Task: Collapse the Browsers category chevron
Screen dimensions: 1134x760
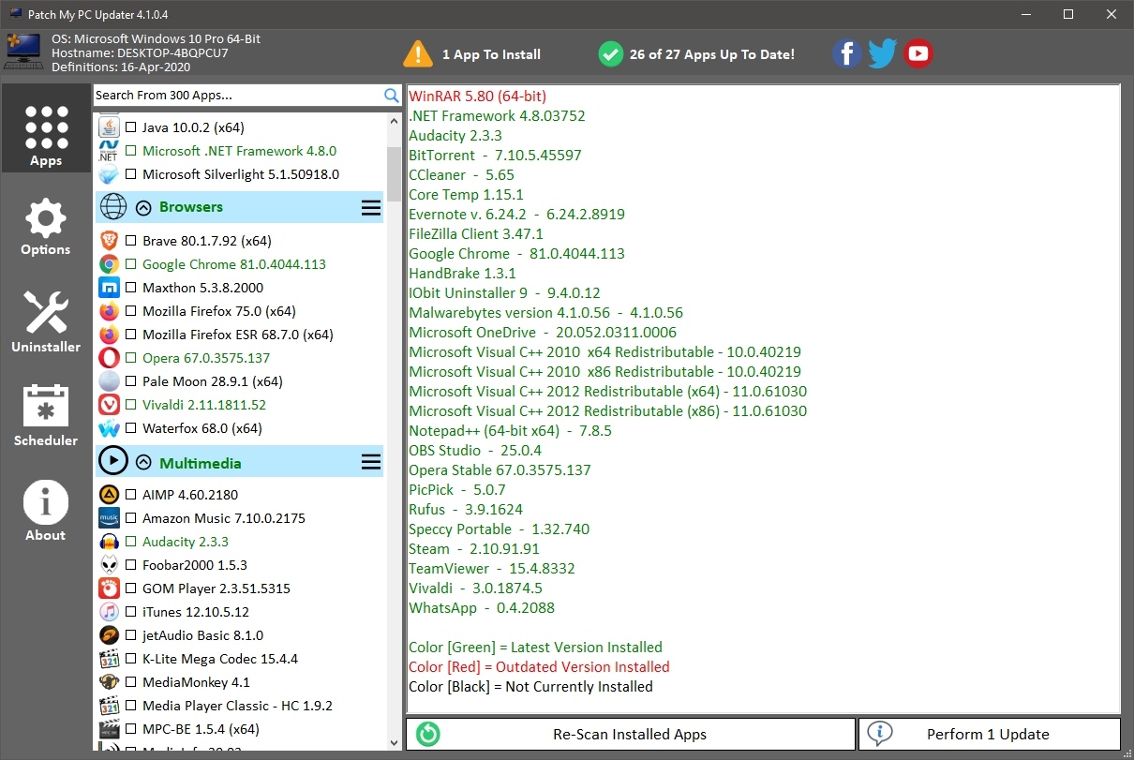Action: click(x=143, y=207)
